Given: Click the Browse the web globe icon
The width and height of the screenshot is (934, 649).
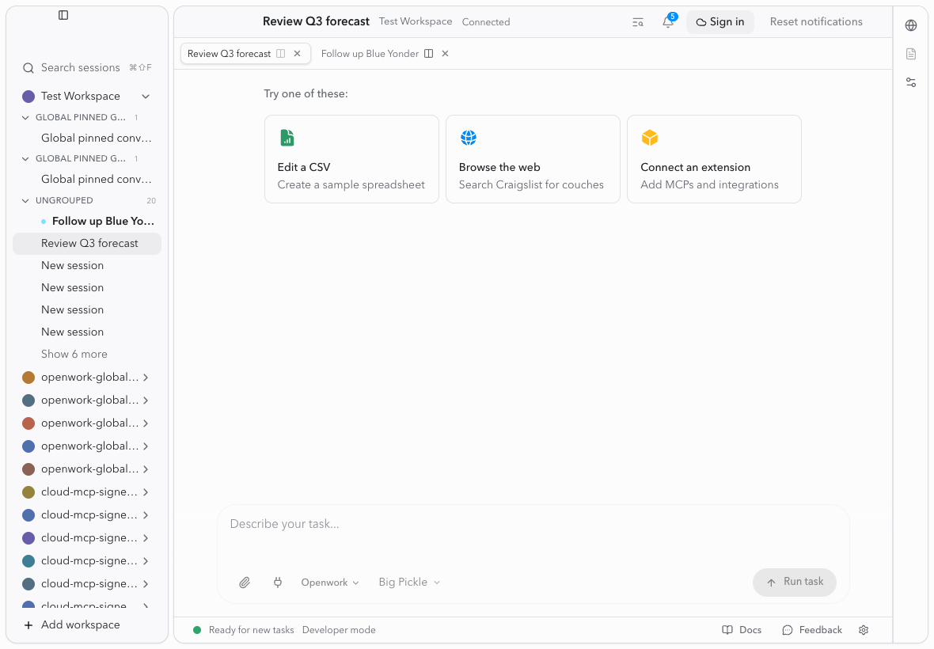Looking at the screenshot, I should (x=469, y=138).
